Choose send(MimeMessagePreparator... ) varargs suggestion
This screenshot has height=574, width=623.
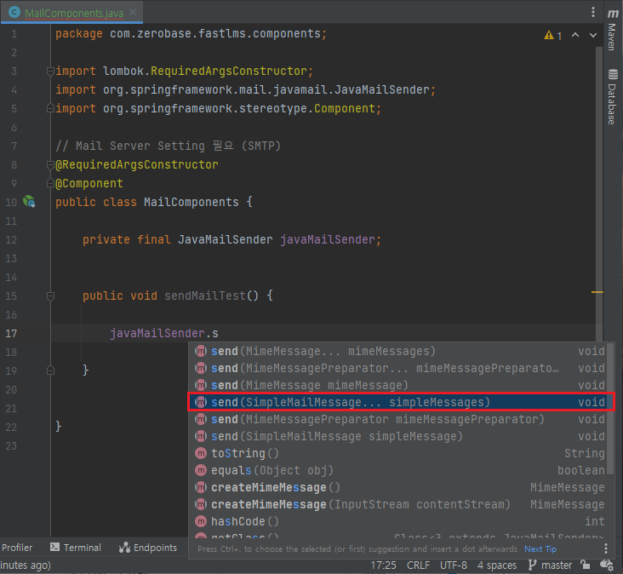pos(399,368)
